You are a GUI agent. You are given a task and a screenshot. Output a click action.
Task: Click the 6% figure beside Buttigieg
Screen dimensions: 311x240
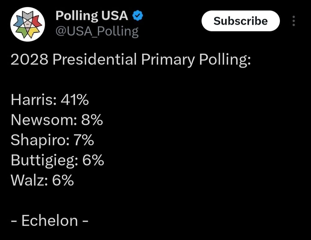click(93, 160)
